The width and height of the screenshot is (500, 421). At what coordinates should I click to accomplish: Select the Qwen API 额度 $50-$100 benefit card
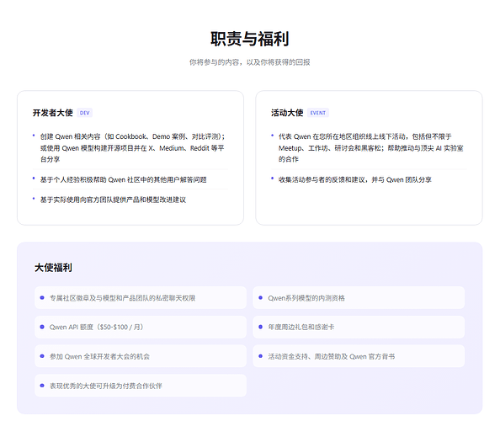(x=141, y=327)
